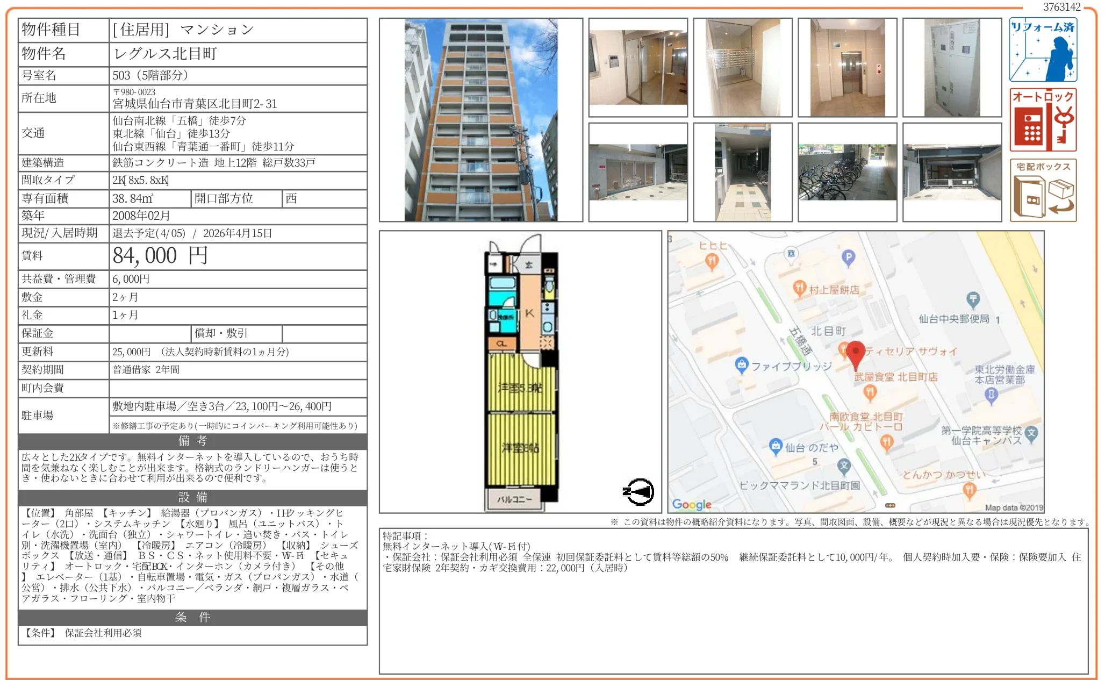Image resolution: width=1105 pixels, height=680 pixels.
Task: Click the 村上屋餅店 restaurant marker
Action: pos(799,288)
